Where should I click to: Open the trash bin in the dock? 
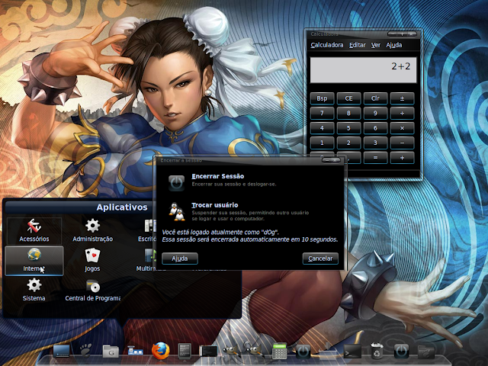[x=377, y=351]
